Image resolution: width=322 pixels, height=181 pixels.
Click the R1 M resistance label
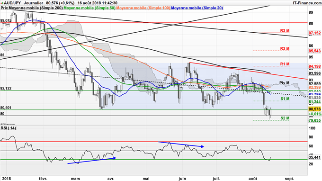pos(285,64)
